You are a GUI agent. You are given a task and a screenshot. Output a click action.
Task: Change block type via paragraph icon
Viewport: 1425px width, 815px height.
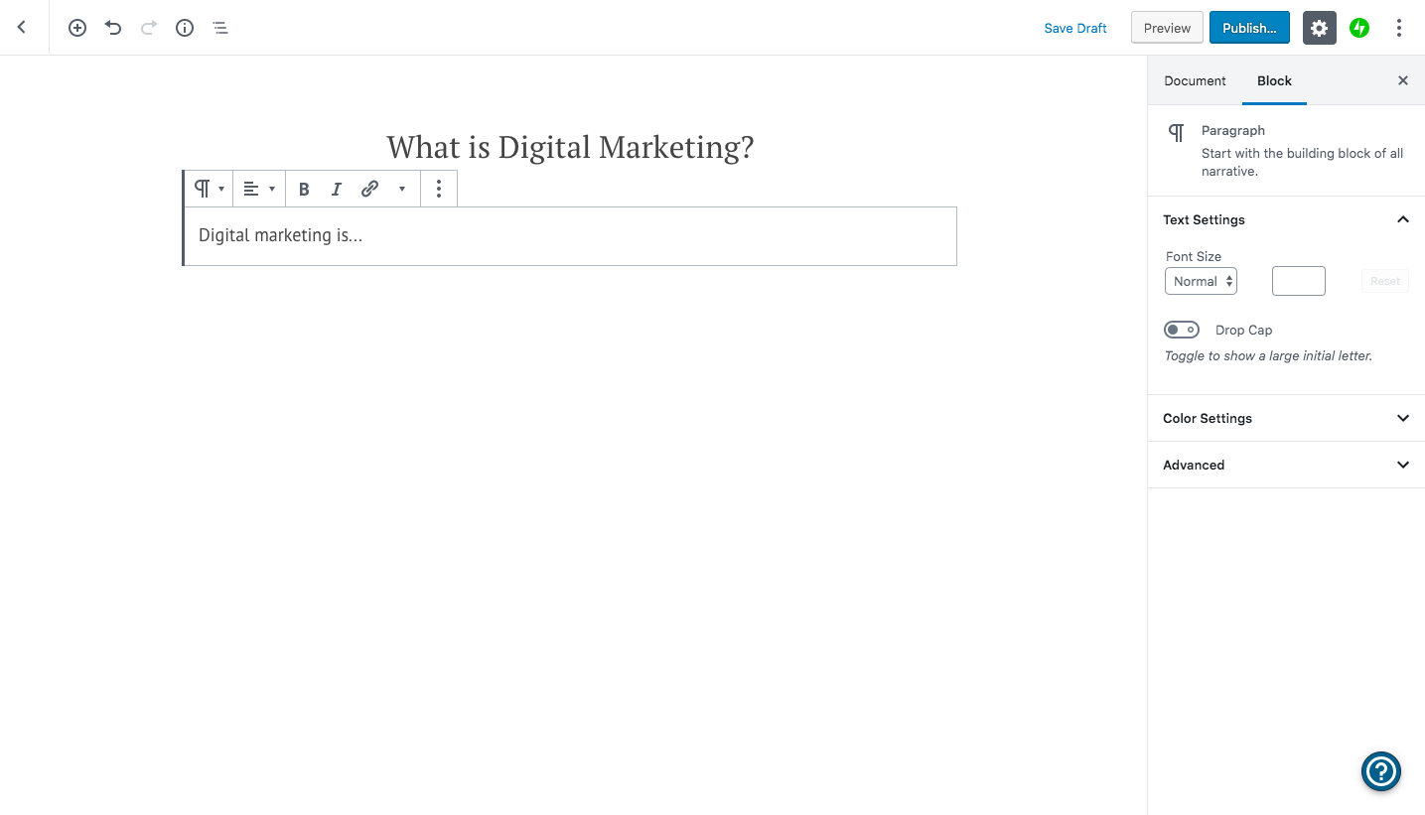coord(209,189)
